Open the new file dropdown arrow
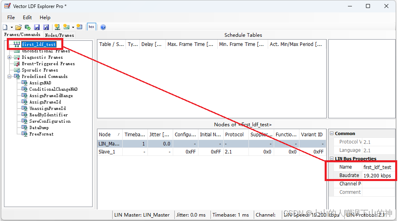398x221 pixels. pyautogui.click(x=12, y=27)
